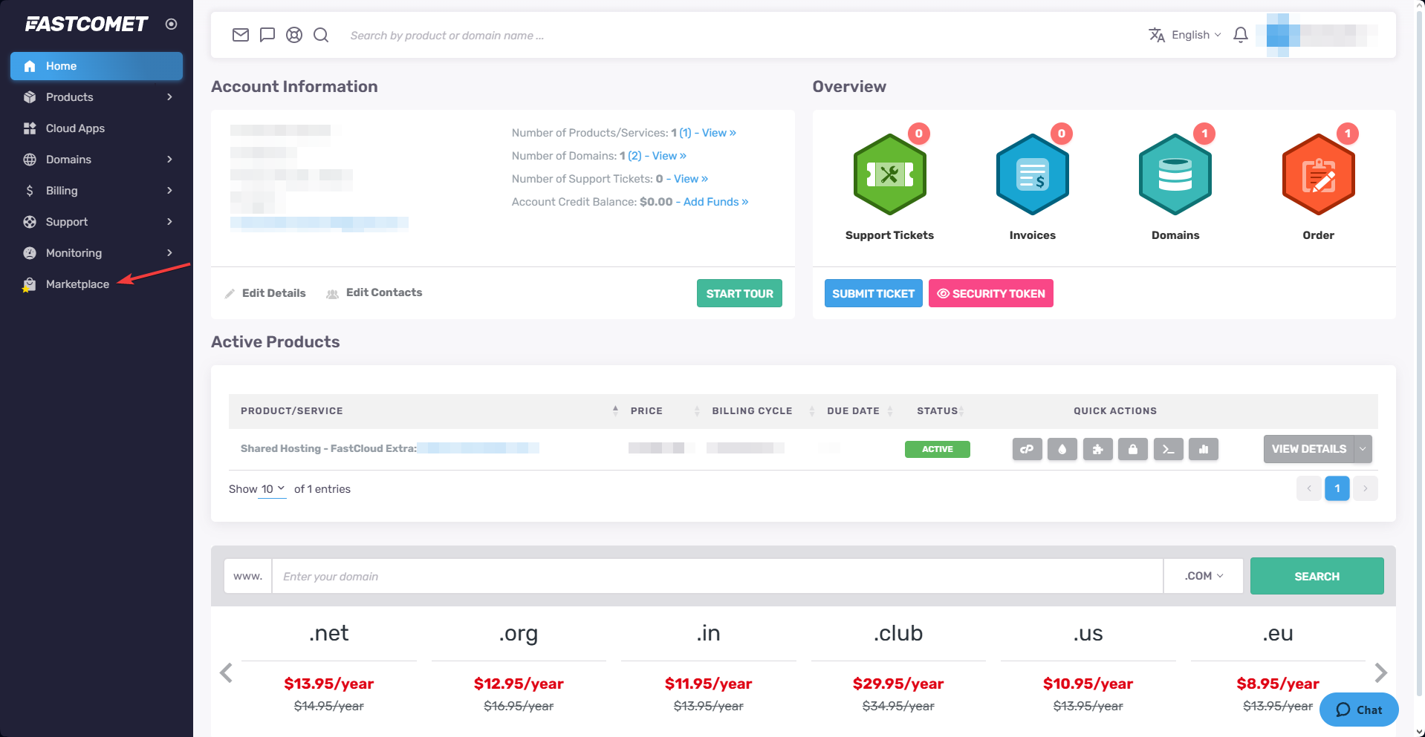View Support Tickets link
The width and height of the screenshot is (1425, 737).
[691, 179]
